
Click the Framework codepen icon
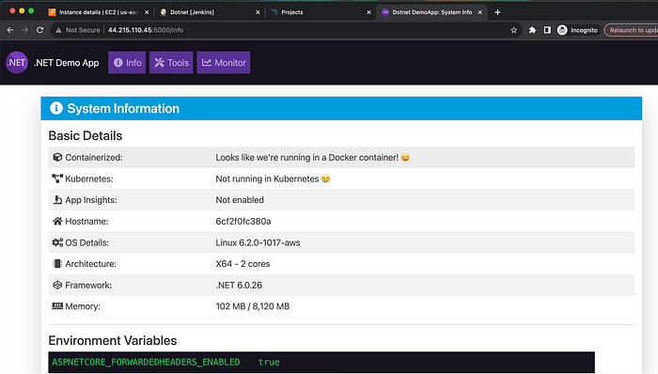57,285
